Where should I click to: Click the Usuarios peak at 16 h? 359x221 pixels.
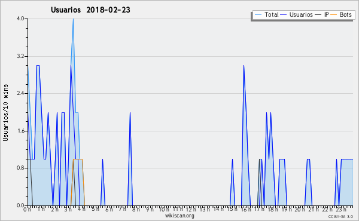click(x=244, y=66)
